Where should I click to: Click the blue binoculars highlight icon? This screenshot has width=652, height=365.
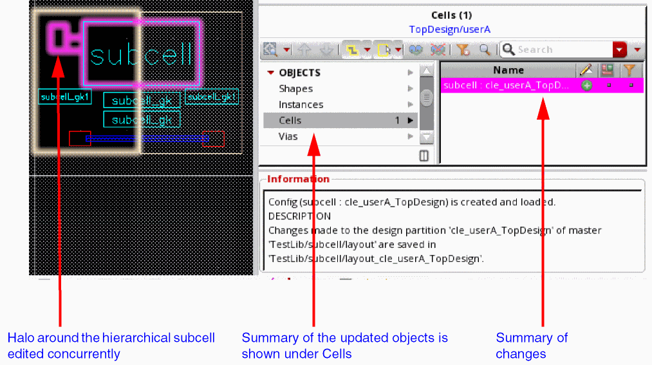[x=415, y=50]
